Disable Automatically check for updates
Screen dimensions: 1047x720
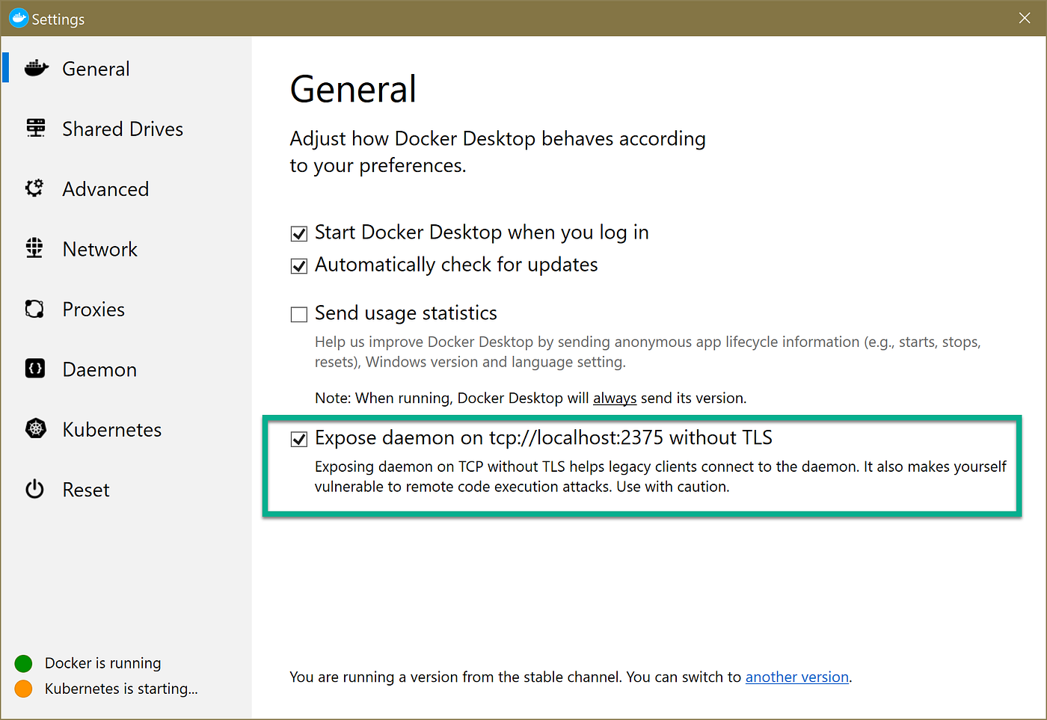click(299, 266)
